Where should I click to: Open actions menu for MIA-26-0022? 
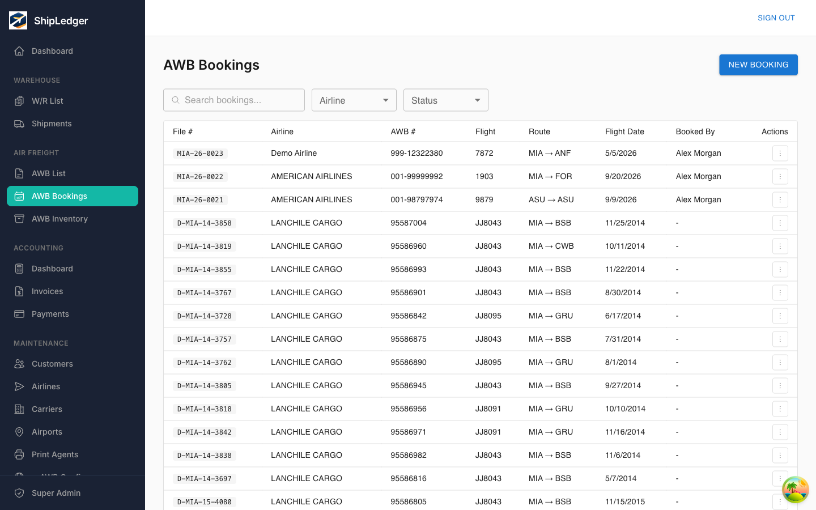pyautogui.click(x=780, y=177)
